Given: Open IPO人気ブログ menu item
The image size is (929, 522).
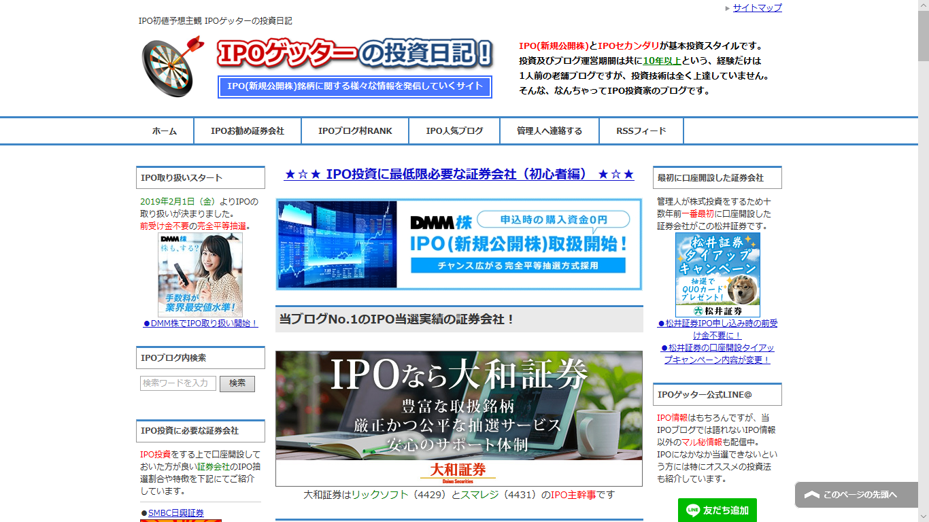Looking at the screenshot, I should 454,131.
